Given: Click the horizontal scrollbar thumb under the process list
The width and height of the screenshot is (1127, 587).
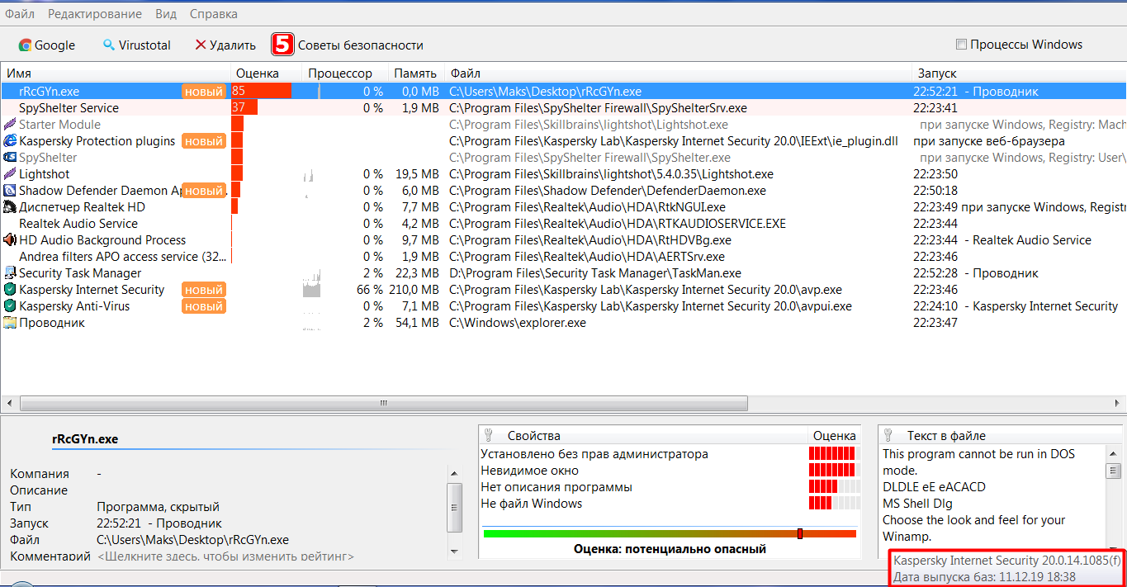Looking at the screenshot, I should tap(384, 404).
